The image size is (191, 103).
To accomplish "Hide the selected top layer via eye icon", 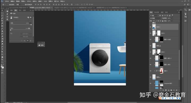I will click(x=151, y=27).
